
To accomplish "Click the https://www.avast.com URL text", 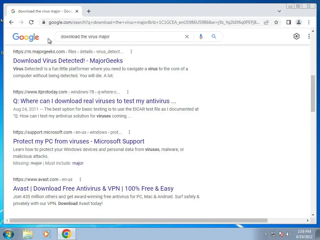I will coord(36,179).
